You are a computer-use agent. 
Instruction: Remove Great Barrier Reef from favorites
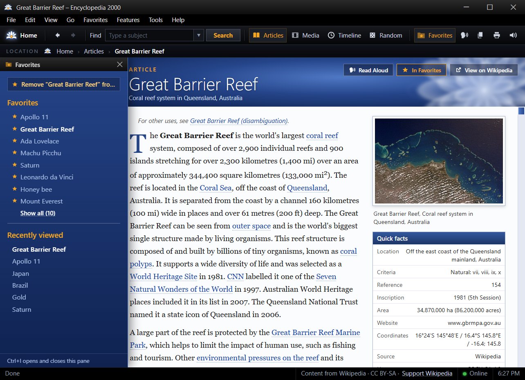[64, 84]
